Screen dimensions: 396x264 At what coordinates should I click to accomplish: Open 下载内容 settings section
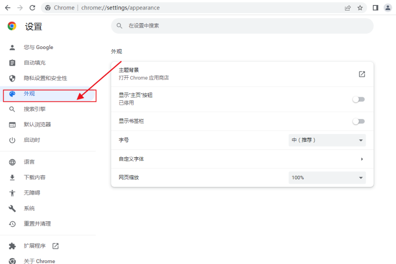coord(35,177)
